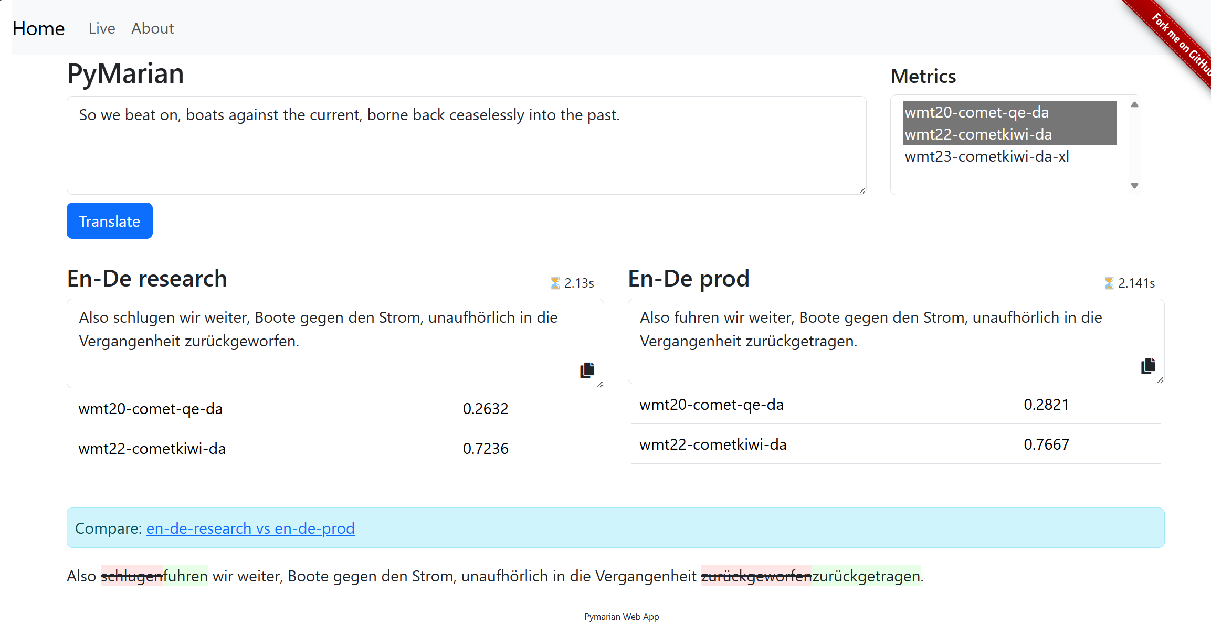Screen dimensions: 1211x625
Task: Open the About page in navbar
Action: [152, 28]
